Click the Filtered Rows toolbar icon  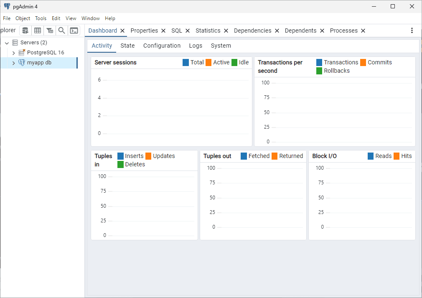(50, 31)
